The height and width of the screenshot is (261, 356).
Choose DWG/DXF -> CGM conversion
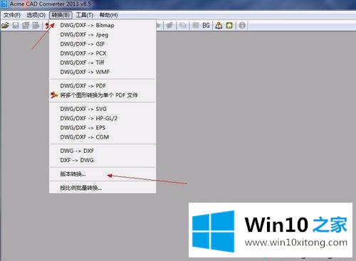(103, 137)
